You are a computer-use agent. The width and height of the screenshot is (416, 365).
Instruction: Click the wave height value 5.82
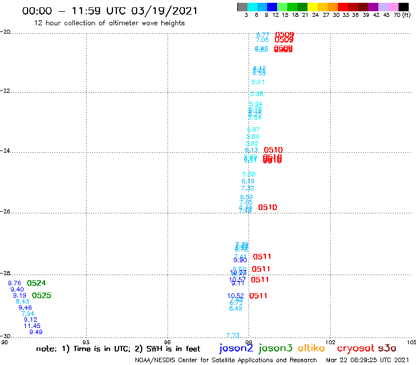[x=252, y=143]
